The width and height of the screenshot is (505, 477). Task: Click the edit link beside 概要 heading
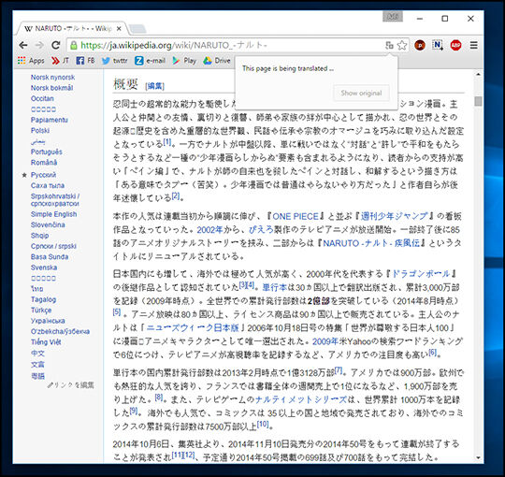[154, 86]
